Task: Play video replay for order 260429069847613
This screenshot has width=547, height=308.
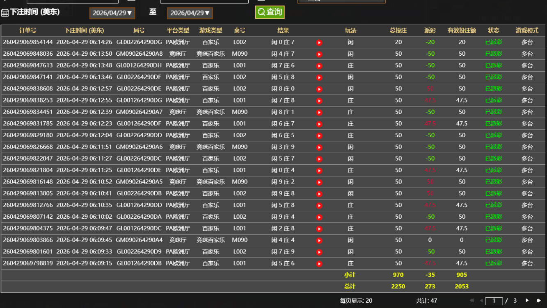Action: point(319,66)
